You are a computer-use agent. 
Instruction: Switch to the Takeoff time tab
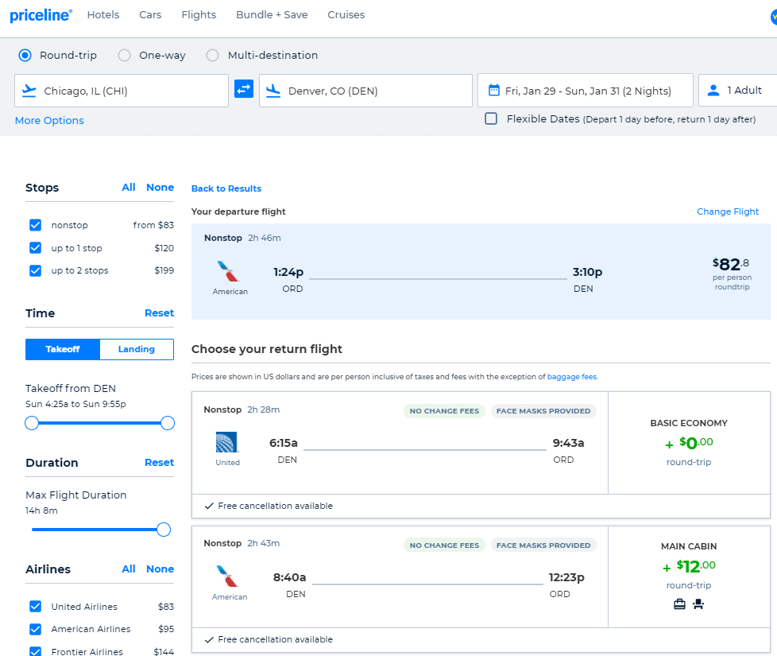(63, 349)
